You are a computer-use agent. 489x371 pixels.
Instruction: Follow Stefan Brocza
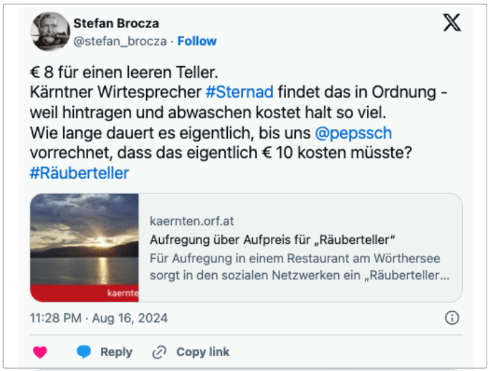point(197,41)
